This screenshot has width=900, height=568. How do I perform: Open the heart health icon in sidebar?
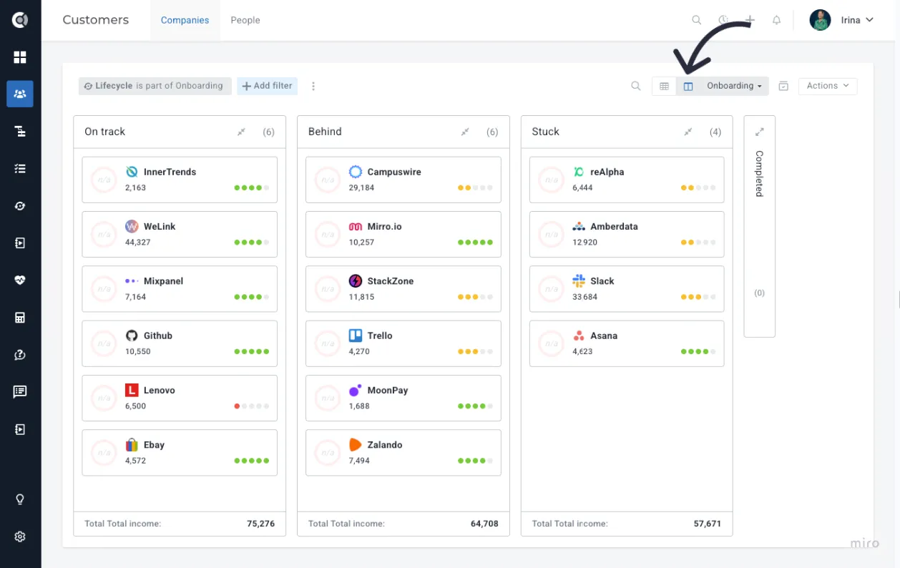pos(20,280)
